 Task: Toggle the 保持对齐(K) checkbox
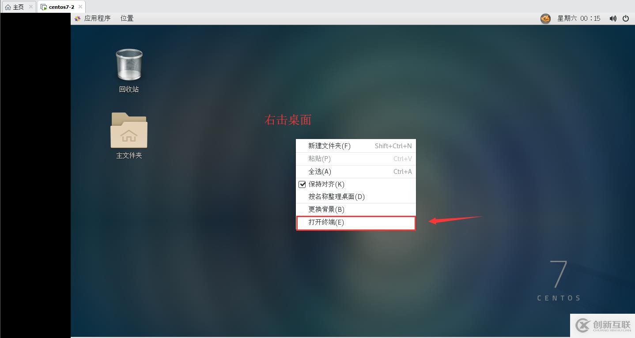tap(302, 184)
